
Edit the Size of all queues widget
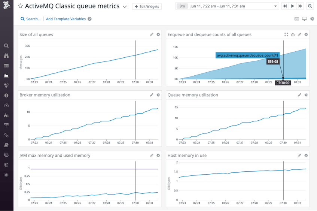(152, 34)
